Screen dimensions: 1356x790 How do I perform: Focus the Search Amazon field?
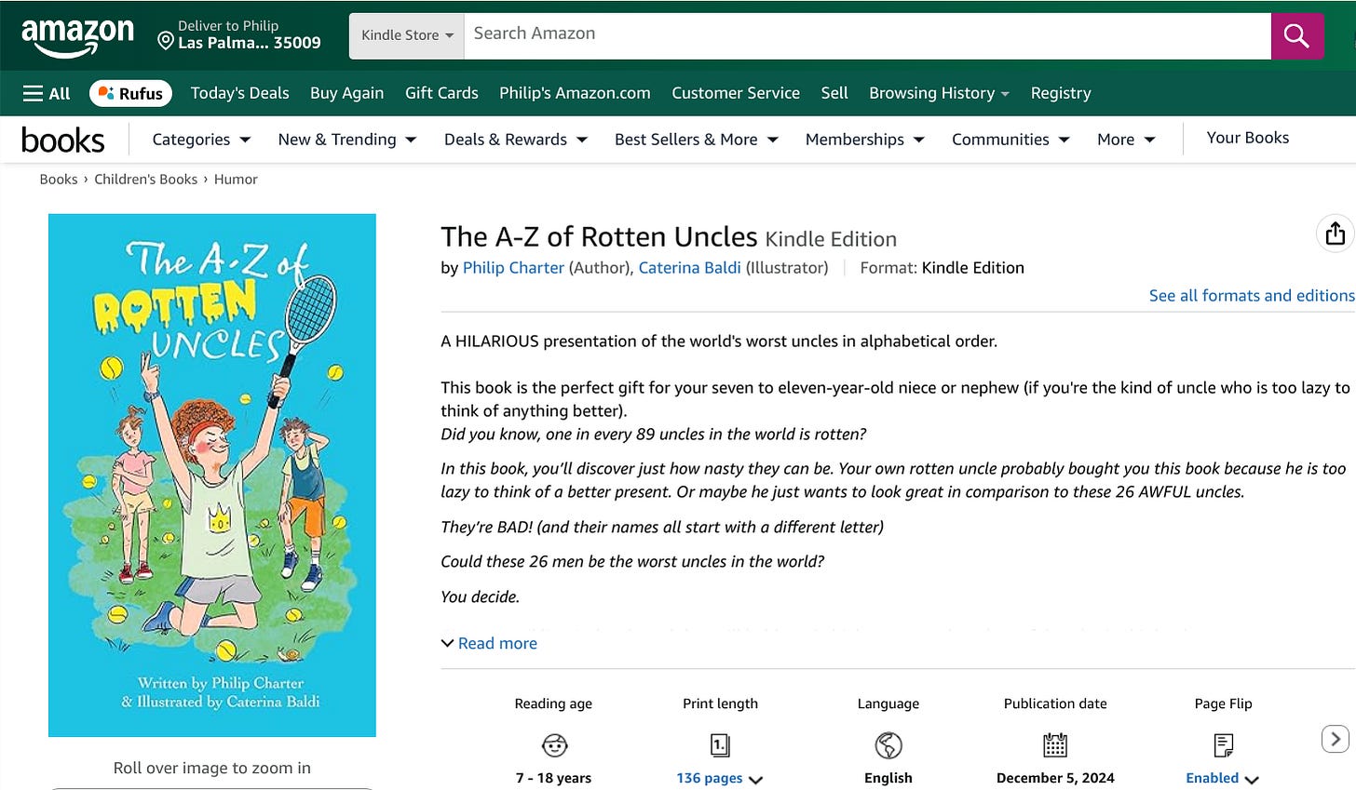tap(867, 35)
